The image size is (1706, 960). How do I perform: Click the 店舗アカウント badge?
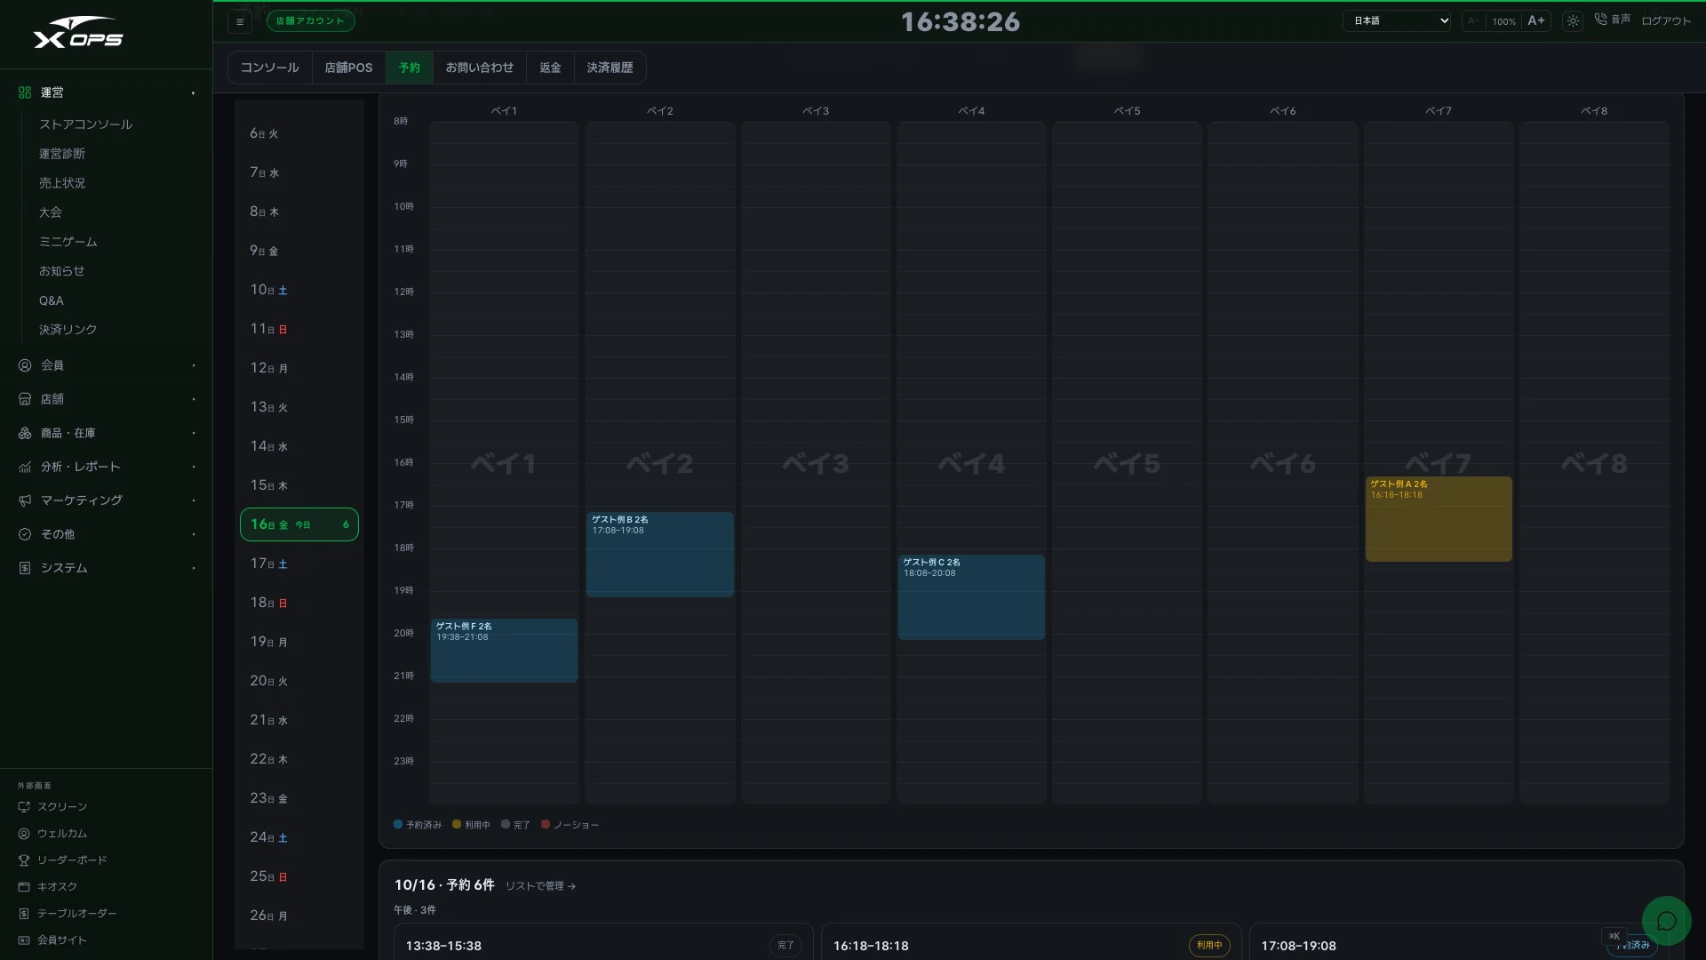[x=310, y=21]
